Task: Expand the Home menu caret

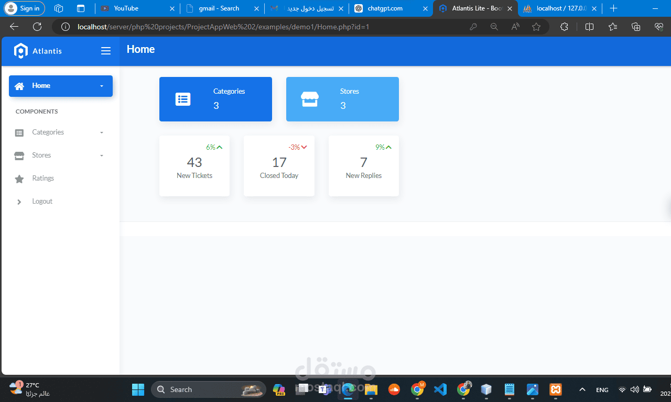Action: click(x=102, y=86)
